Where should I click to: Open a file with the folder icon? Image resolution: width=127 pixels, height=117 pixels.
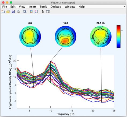coord(8,11)
